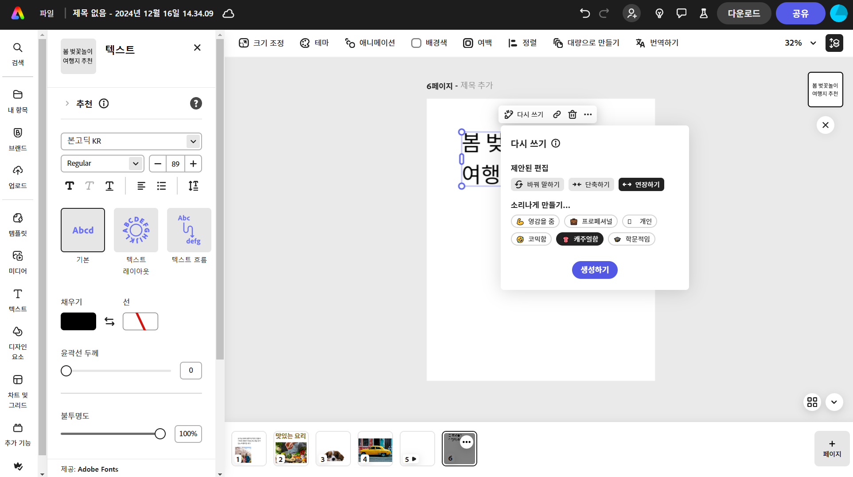Open the 디자인 요소 panel
The width and height of the screenshot is (853, 477).
coord(18,343)
